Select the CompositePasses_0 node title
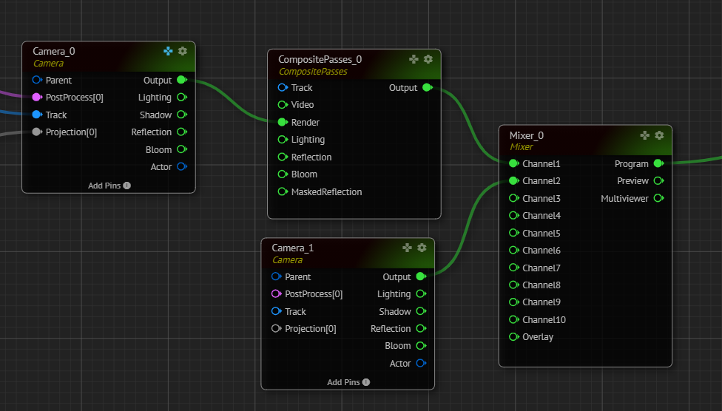Screen dimensions: 722x411 pyautogui.click(x=320, y=59)
